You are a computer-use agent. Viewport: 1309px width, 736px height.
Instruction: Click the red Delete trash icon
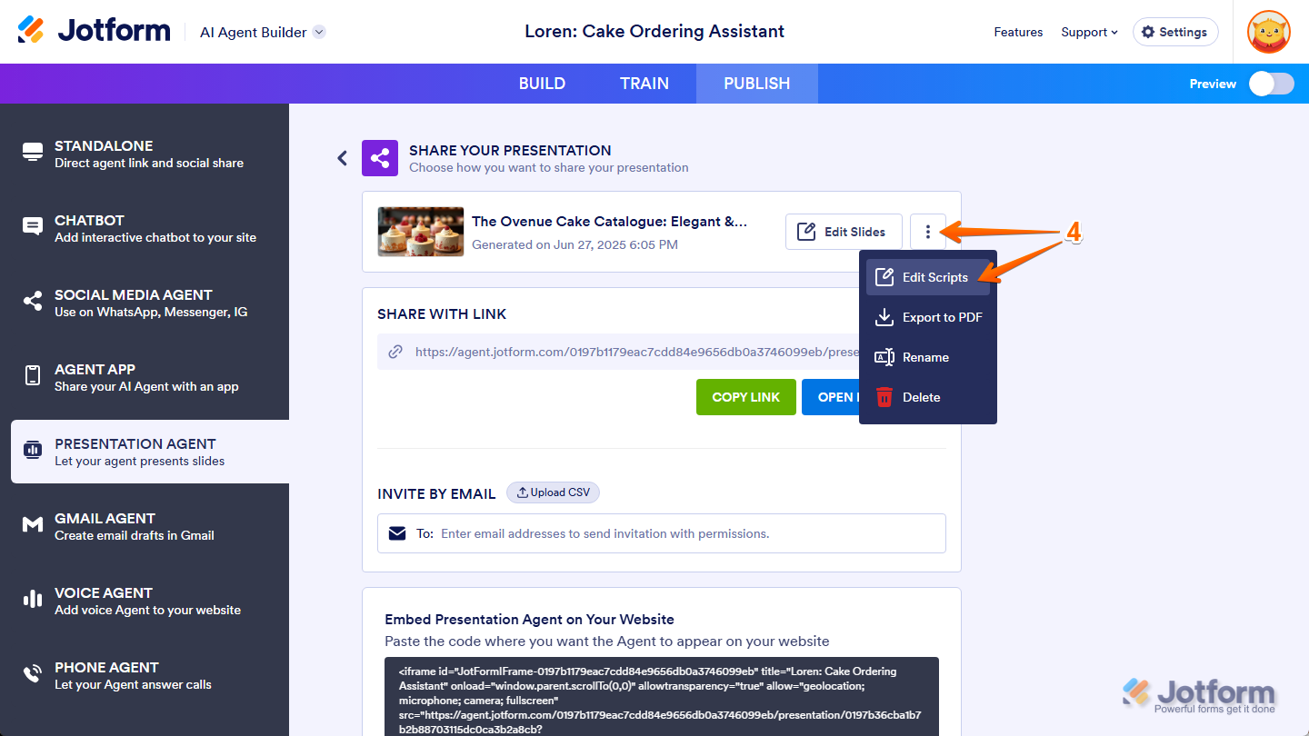point(884,397)
